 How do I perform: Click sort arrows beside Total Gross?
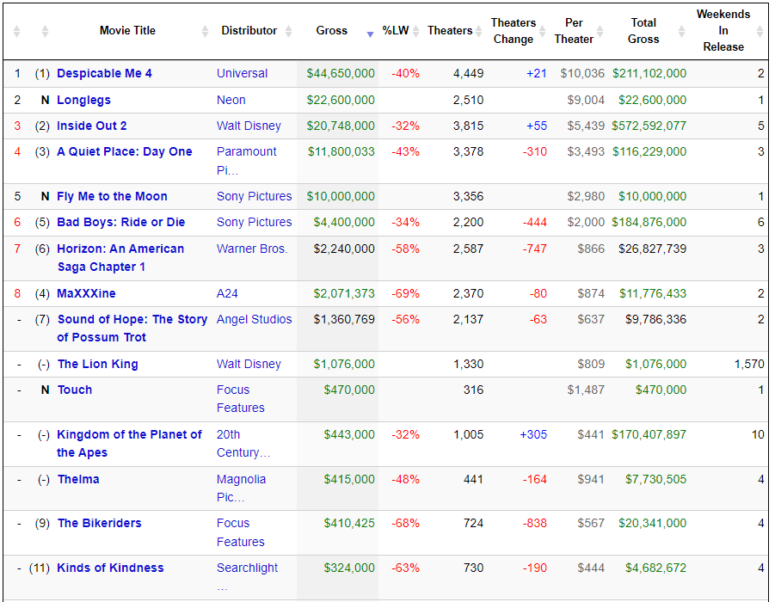pyautogui.click(x=681, y=31)
